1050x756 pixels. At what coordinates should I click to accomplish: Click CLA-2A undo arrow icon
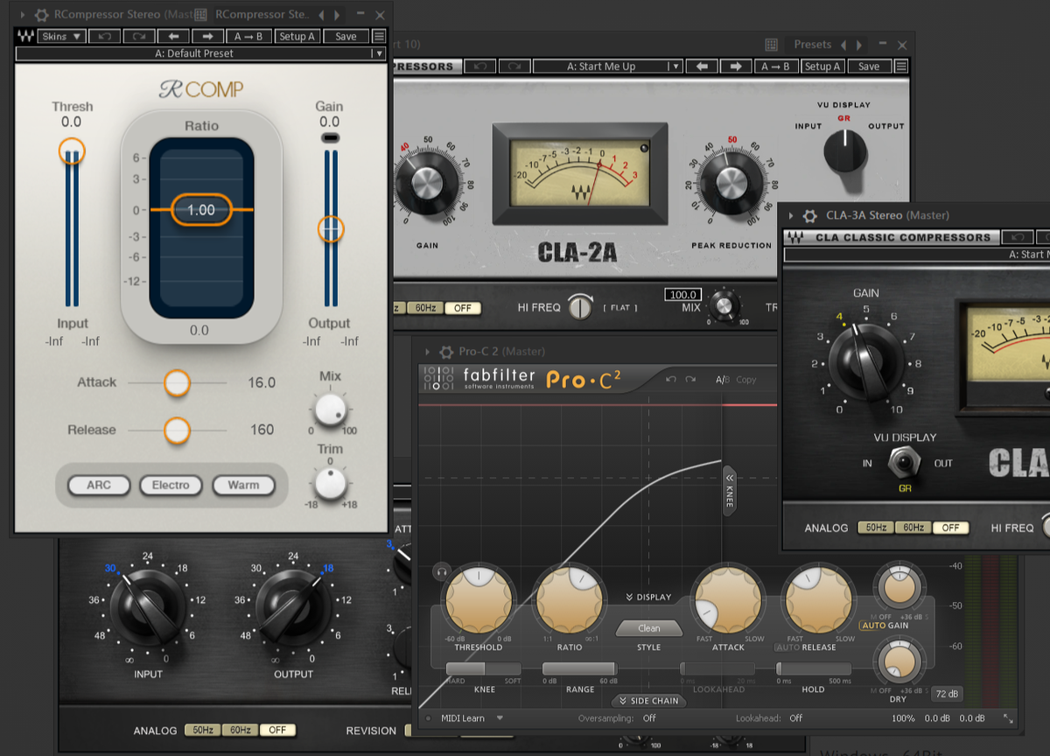480,66
